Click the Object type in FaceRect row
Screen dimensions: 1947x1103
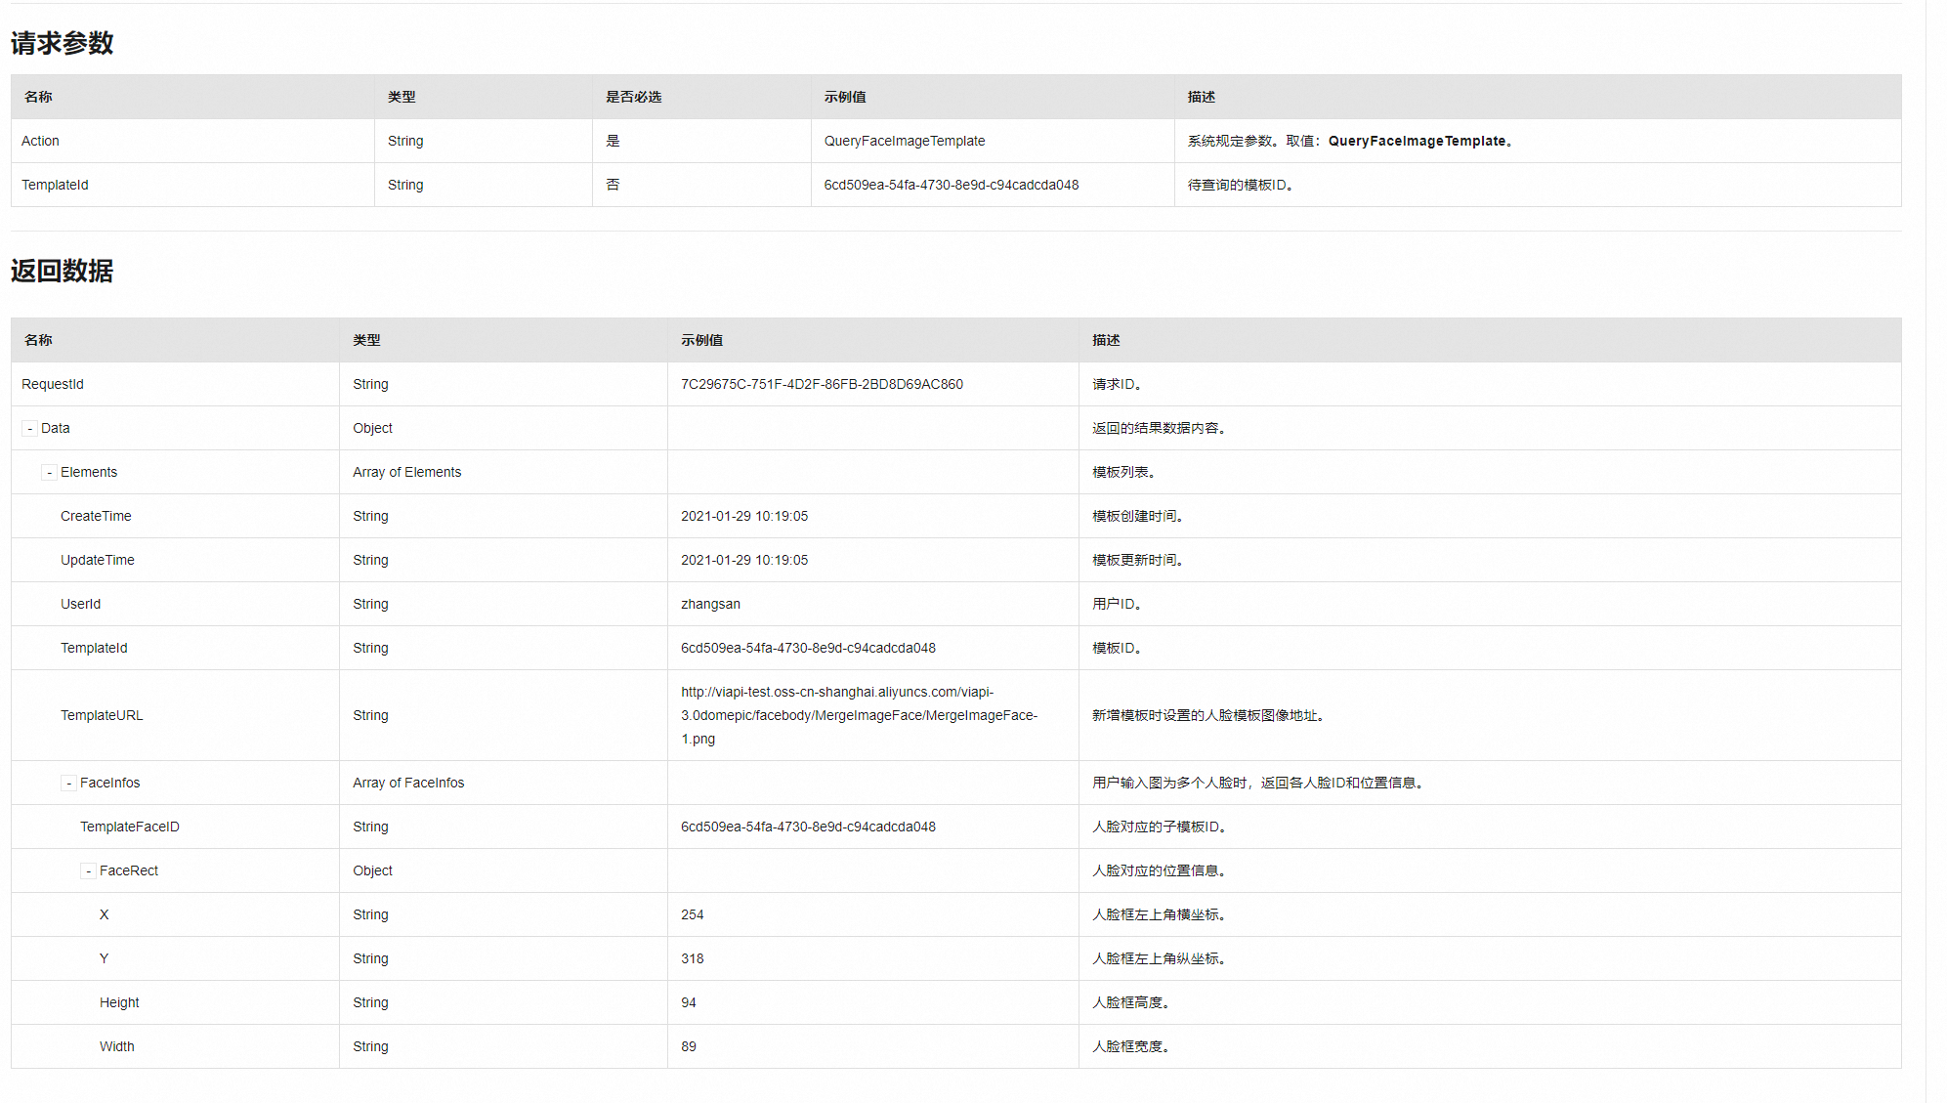372,870
